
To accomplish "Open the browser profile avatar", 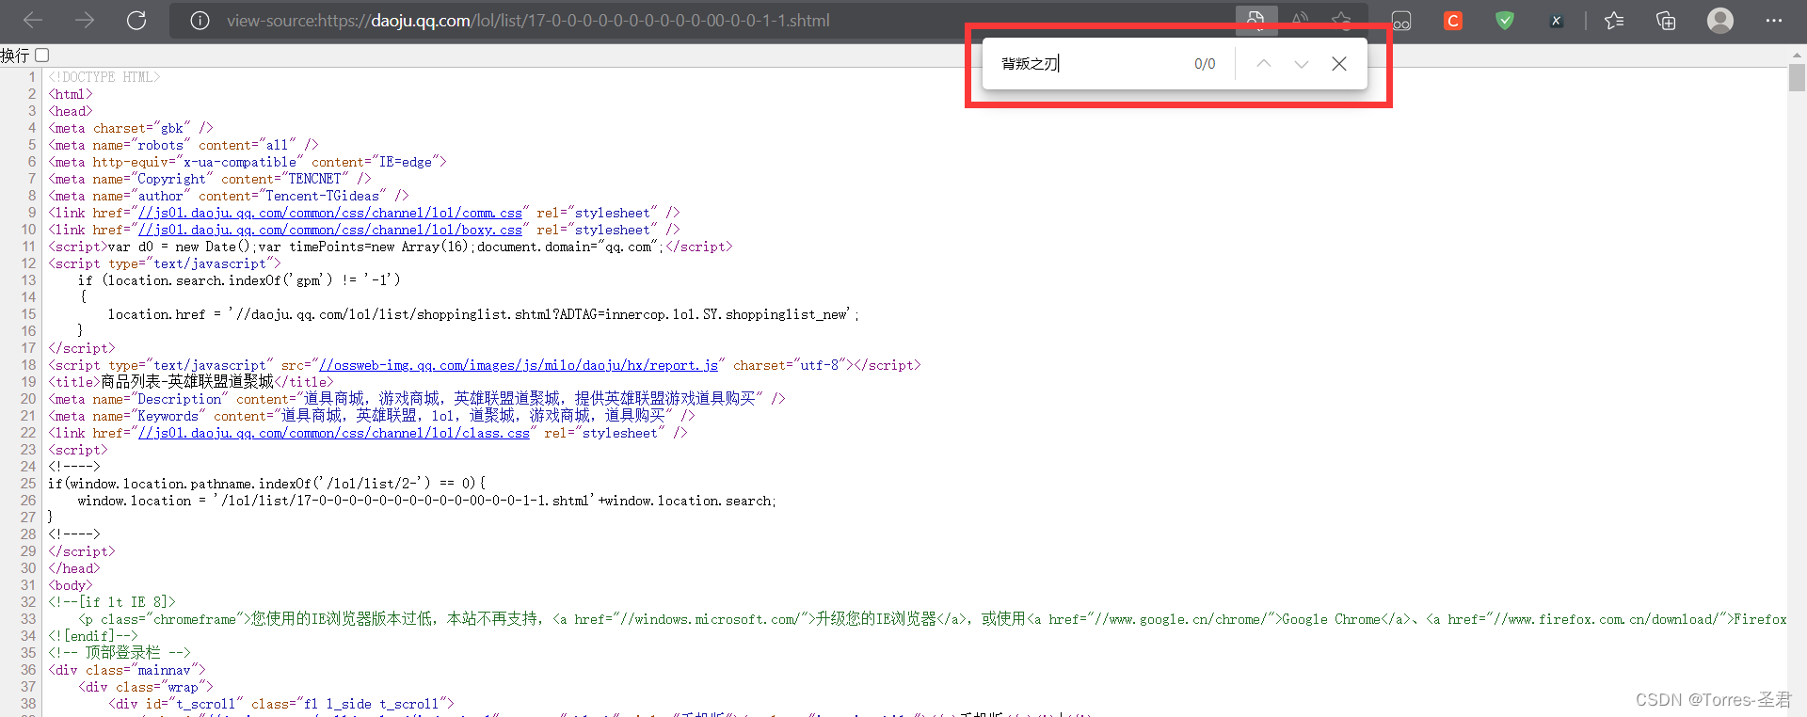I will coord(1720,21).
